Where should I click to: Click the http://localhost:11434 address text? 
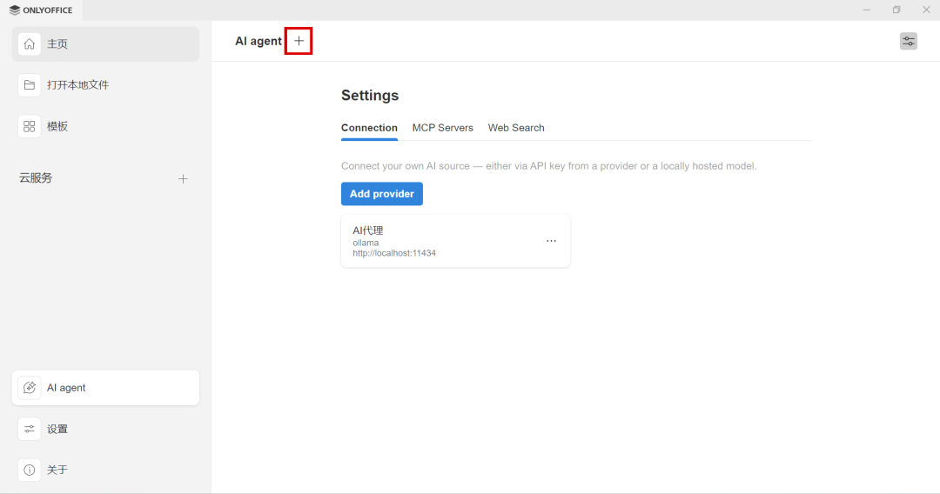[x=394, y=253]
